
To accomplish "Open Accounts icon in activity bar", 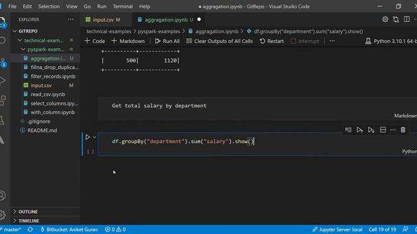I will [x=3, y=196].
